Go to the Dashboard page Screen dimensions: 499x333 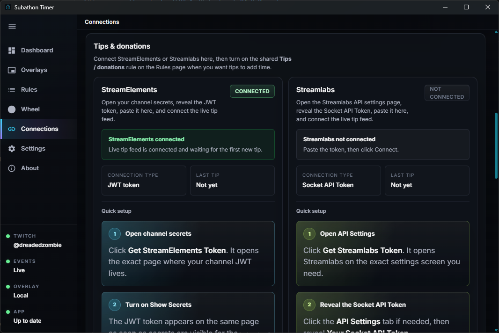pos(38,50)
